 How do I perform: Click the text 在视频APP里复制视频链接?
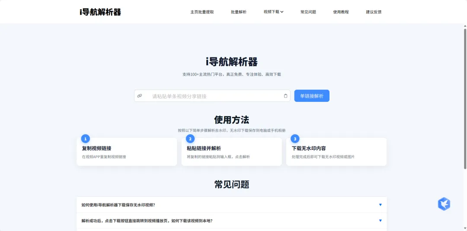[104, 157]
